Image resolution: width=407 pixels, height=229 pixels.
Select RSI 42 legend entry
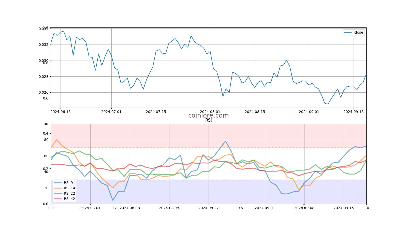tap(65, 199)
